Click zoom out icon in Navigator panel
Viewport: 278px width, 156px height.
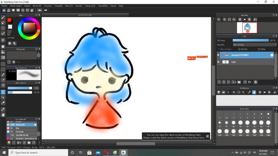pyautogui.click(x=234, y=19)
